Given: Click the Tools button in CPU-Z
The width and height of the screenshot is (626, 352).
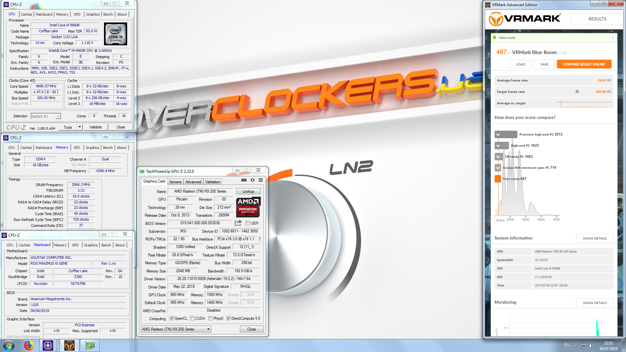Looking at the screenshot, I should [x=68, y=127].
